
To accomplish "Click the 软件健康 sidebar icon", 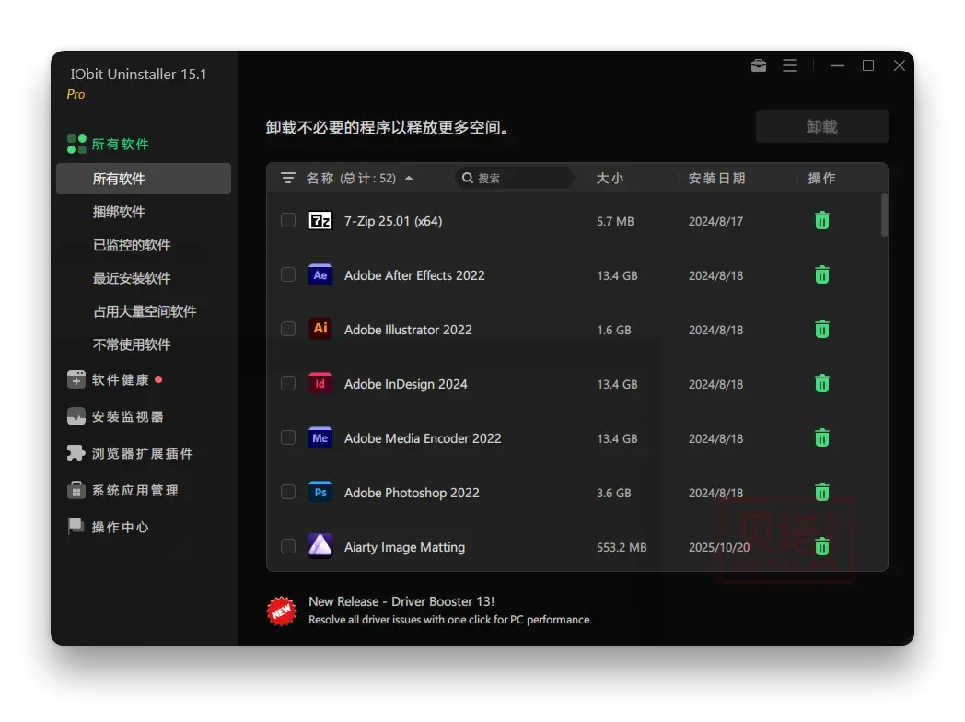I will (76, 379).
